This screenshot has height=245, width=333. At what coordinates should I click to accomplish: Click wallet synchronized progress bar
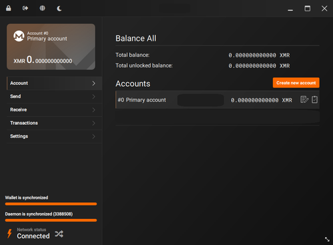pos(51,204)
